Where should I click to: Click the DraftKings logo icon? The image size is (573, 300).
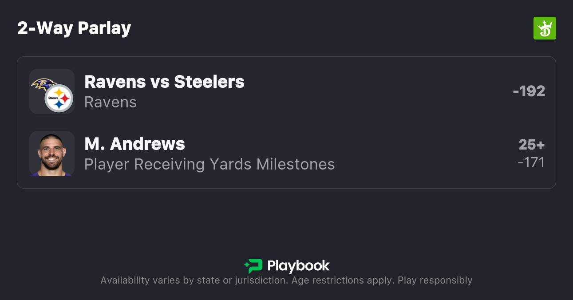coord(544,28)
